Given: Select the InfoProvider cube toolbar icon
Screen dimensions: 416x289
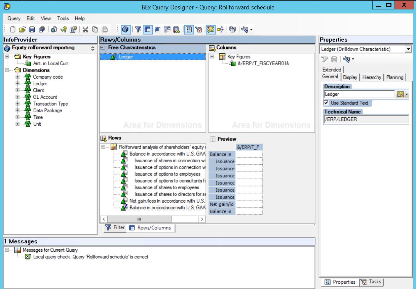Looking at the screenshot, I should (126, 29).
